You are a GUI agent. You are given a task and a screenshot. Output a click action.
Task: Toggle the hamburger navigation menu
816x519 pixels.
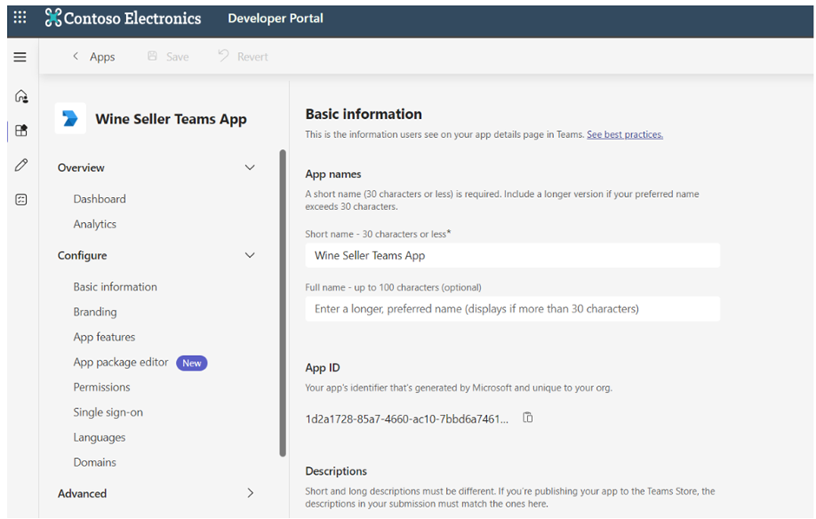click(x=20, y=56)
